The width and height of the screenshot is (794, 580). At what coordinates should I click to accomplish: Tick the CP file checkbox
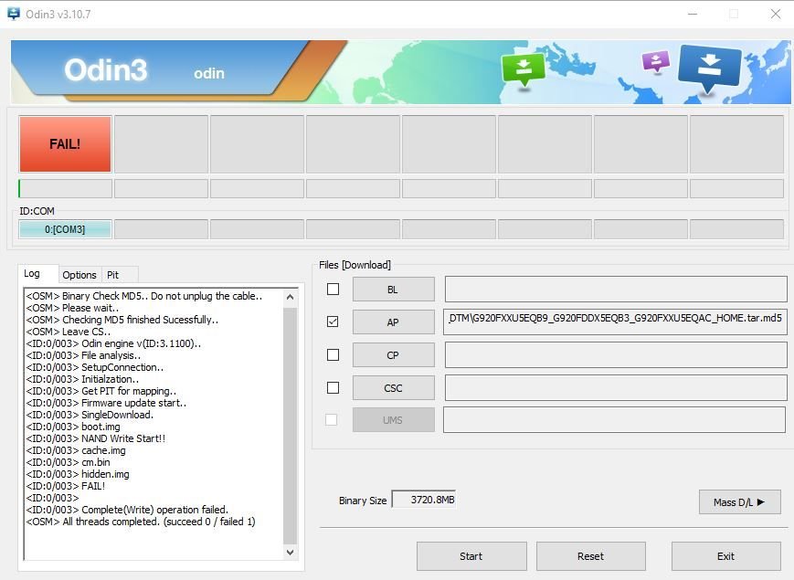tap(333, 354)
